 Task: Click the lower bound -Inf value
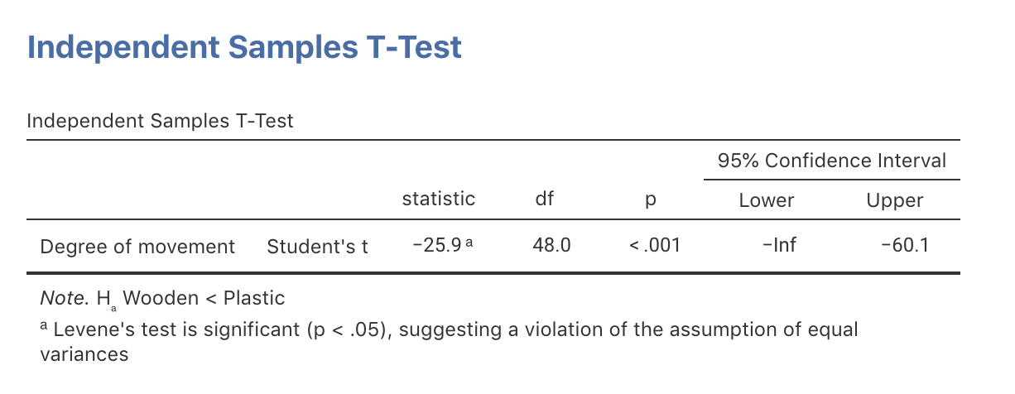point(777,246)
